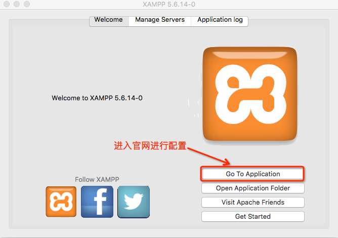Image resolution: width=338 pixels, height=238 pixels.
Task: Click Open Application Folder button
Action: click(252, 188)
